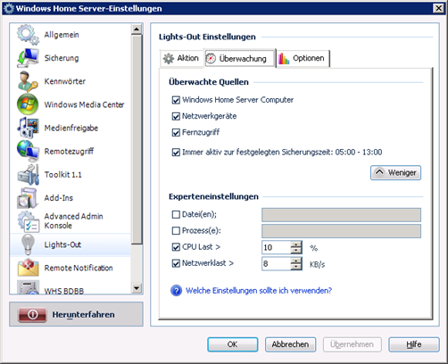Click the Herunterfahren button
Screen dimensions: 448x364
point(76,314)
